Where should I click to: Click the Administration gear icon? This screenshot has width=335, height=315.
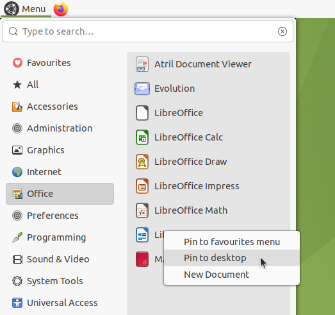pyautogui.click(x=17, y=128)
